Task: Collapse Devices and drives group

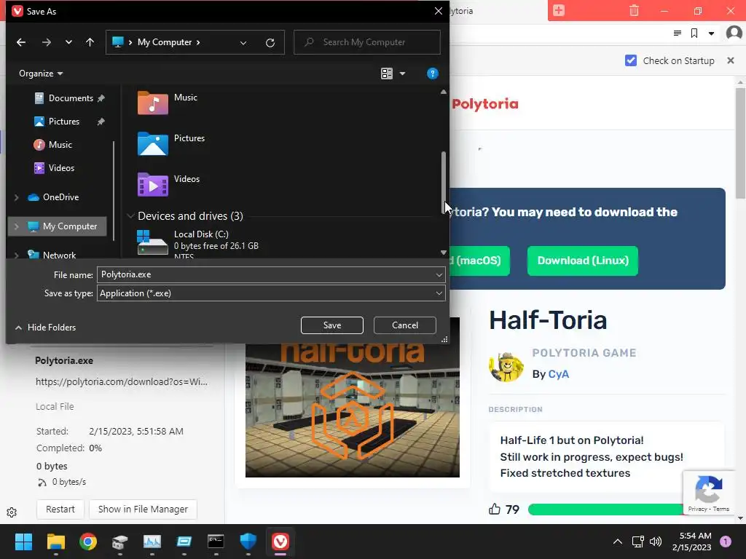Action: [x=130, y=216]
